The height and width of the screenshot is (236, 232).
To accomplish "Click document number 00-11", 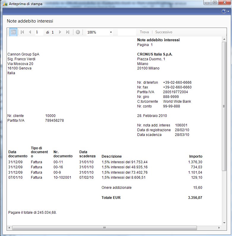I will pos(58,162).
